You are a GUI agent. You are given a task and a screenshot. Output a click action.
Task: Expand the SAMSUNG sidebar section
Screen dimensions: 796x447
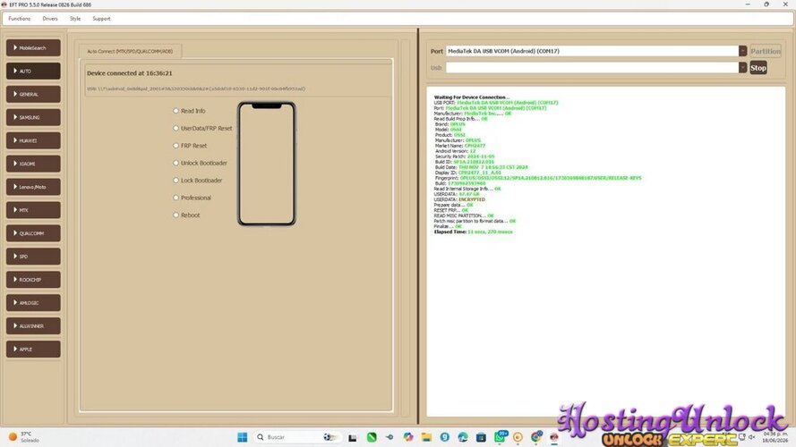(33, 117)
